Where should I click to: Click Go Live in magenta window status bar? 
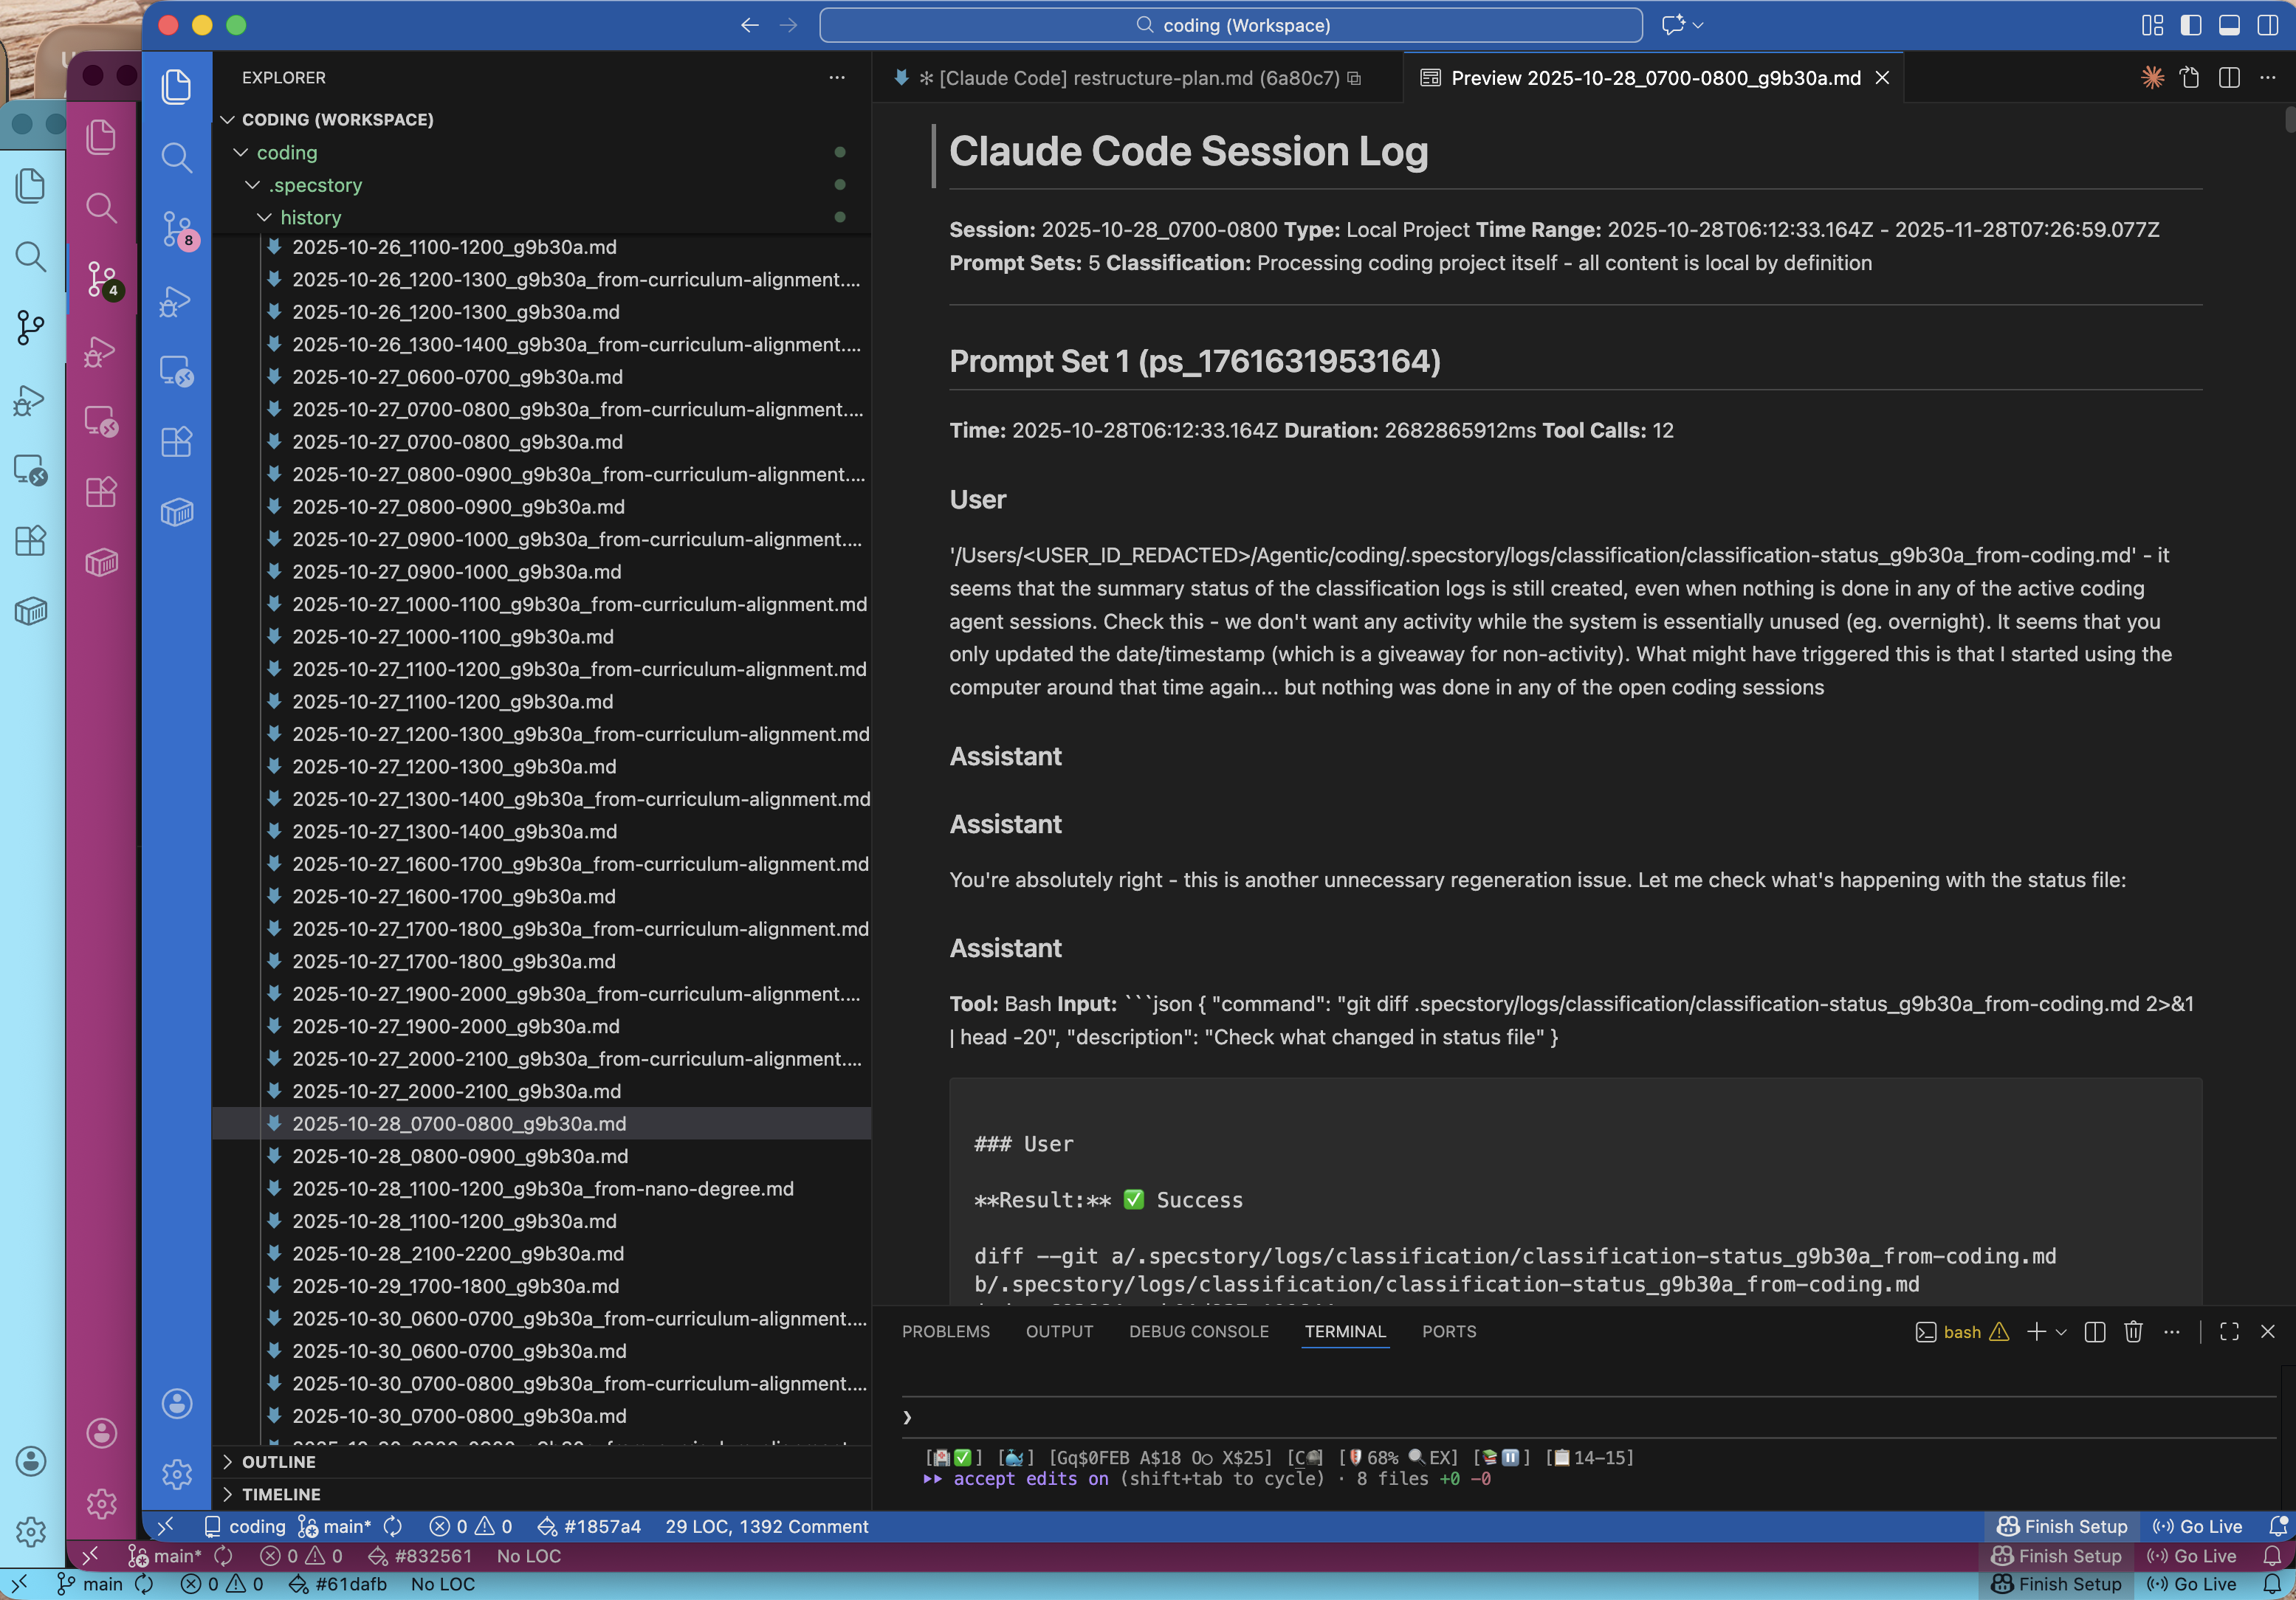click(2192, 1556)
